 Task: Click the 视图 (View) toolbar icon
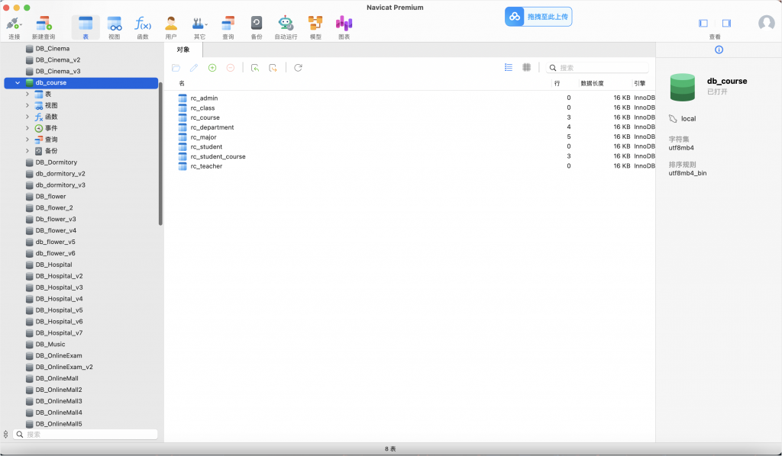click(x=114, y=24)
